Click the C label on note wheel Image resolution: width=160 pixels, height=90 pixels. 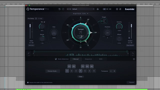(x=80, y=17)
